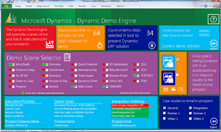221x132 pixels.
Task: Click the Import arrow icon
Action: (213, 43)
